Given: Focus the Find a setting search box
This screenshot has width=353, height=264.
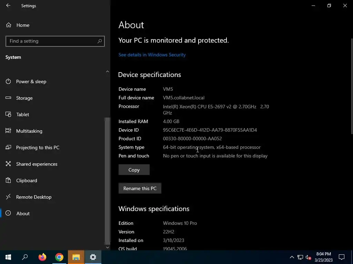Looking at the screenshot, I should pyautogui.click(x=55, y=41).
